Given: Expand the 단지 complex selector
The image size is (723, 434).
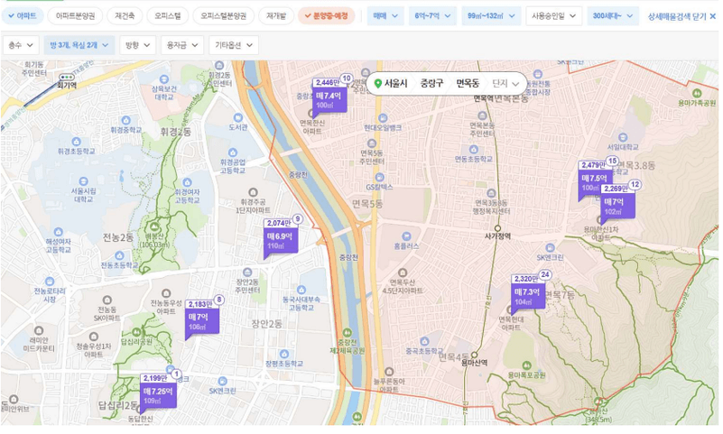Looking at the screenshot, I should [x=505, y=83].
